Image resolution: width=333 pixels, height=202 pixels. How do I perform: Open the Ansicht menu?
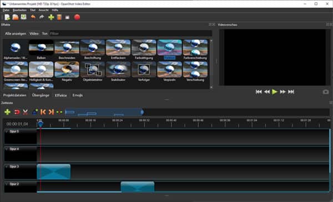point(43,10)
